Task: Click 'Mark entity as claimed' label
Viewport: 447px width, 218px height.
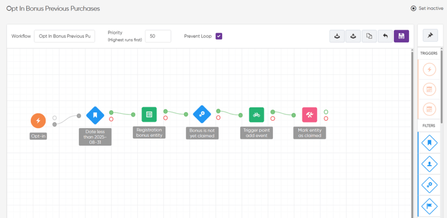Action: click(x=309, y=133)
